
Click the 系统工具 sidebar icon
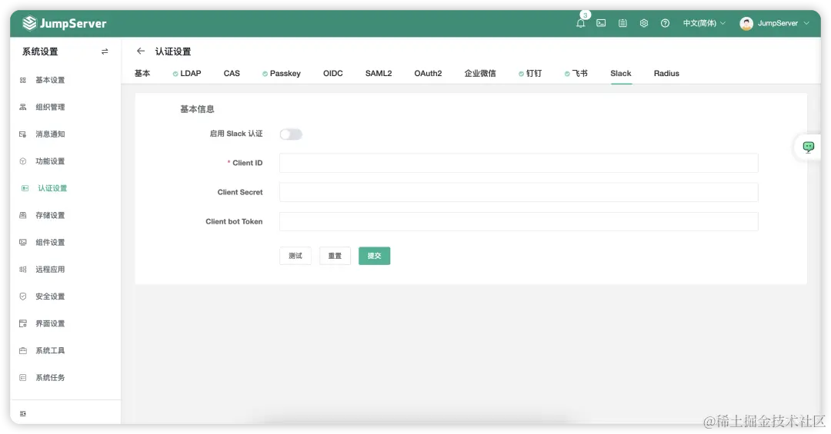coord(23,350)
